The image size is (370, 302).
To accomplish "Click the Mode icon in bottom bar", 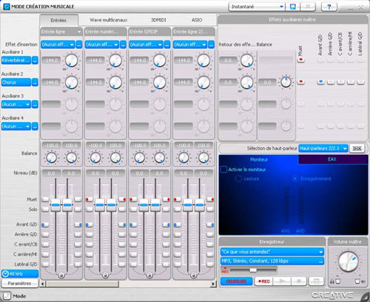I will coord(7,296).
